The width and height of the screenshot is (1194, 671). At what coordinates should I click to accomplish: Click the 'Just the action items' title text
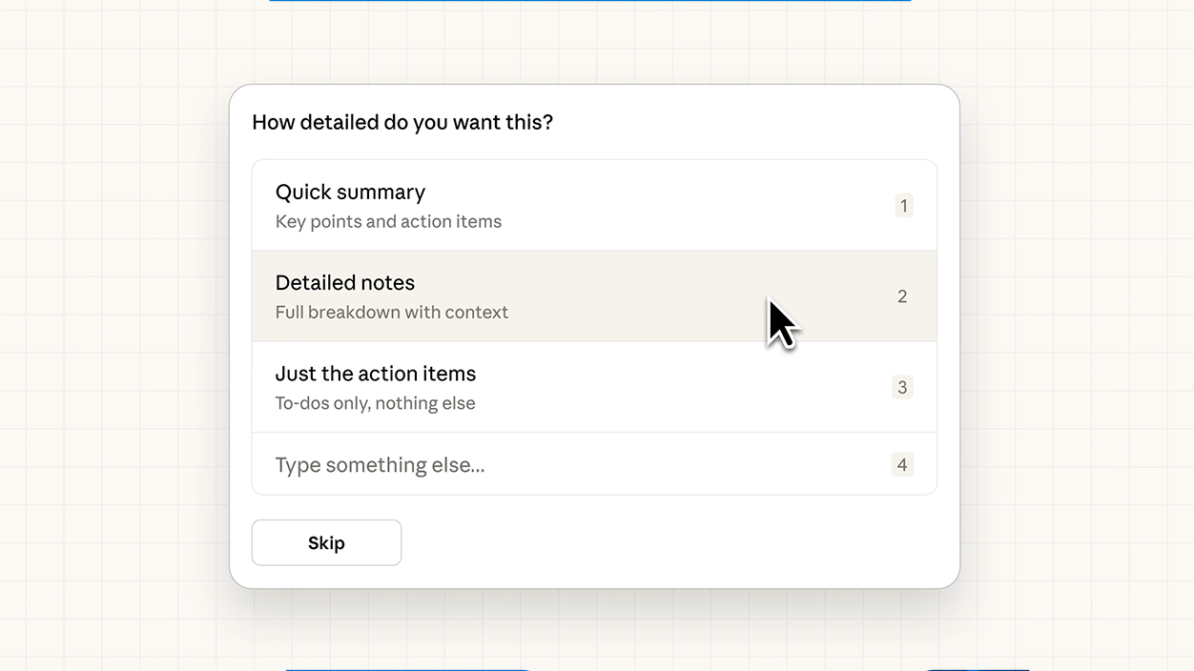(375, 374)
